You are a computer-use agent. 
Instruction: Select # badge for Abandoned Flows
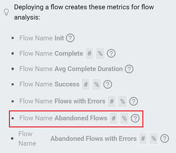tap(114, 118)
